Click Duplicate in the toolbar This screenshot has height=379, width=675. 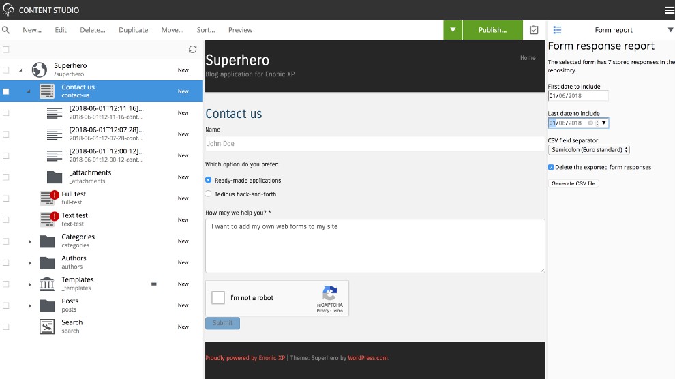(x=134, y=30)
